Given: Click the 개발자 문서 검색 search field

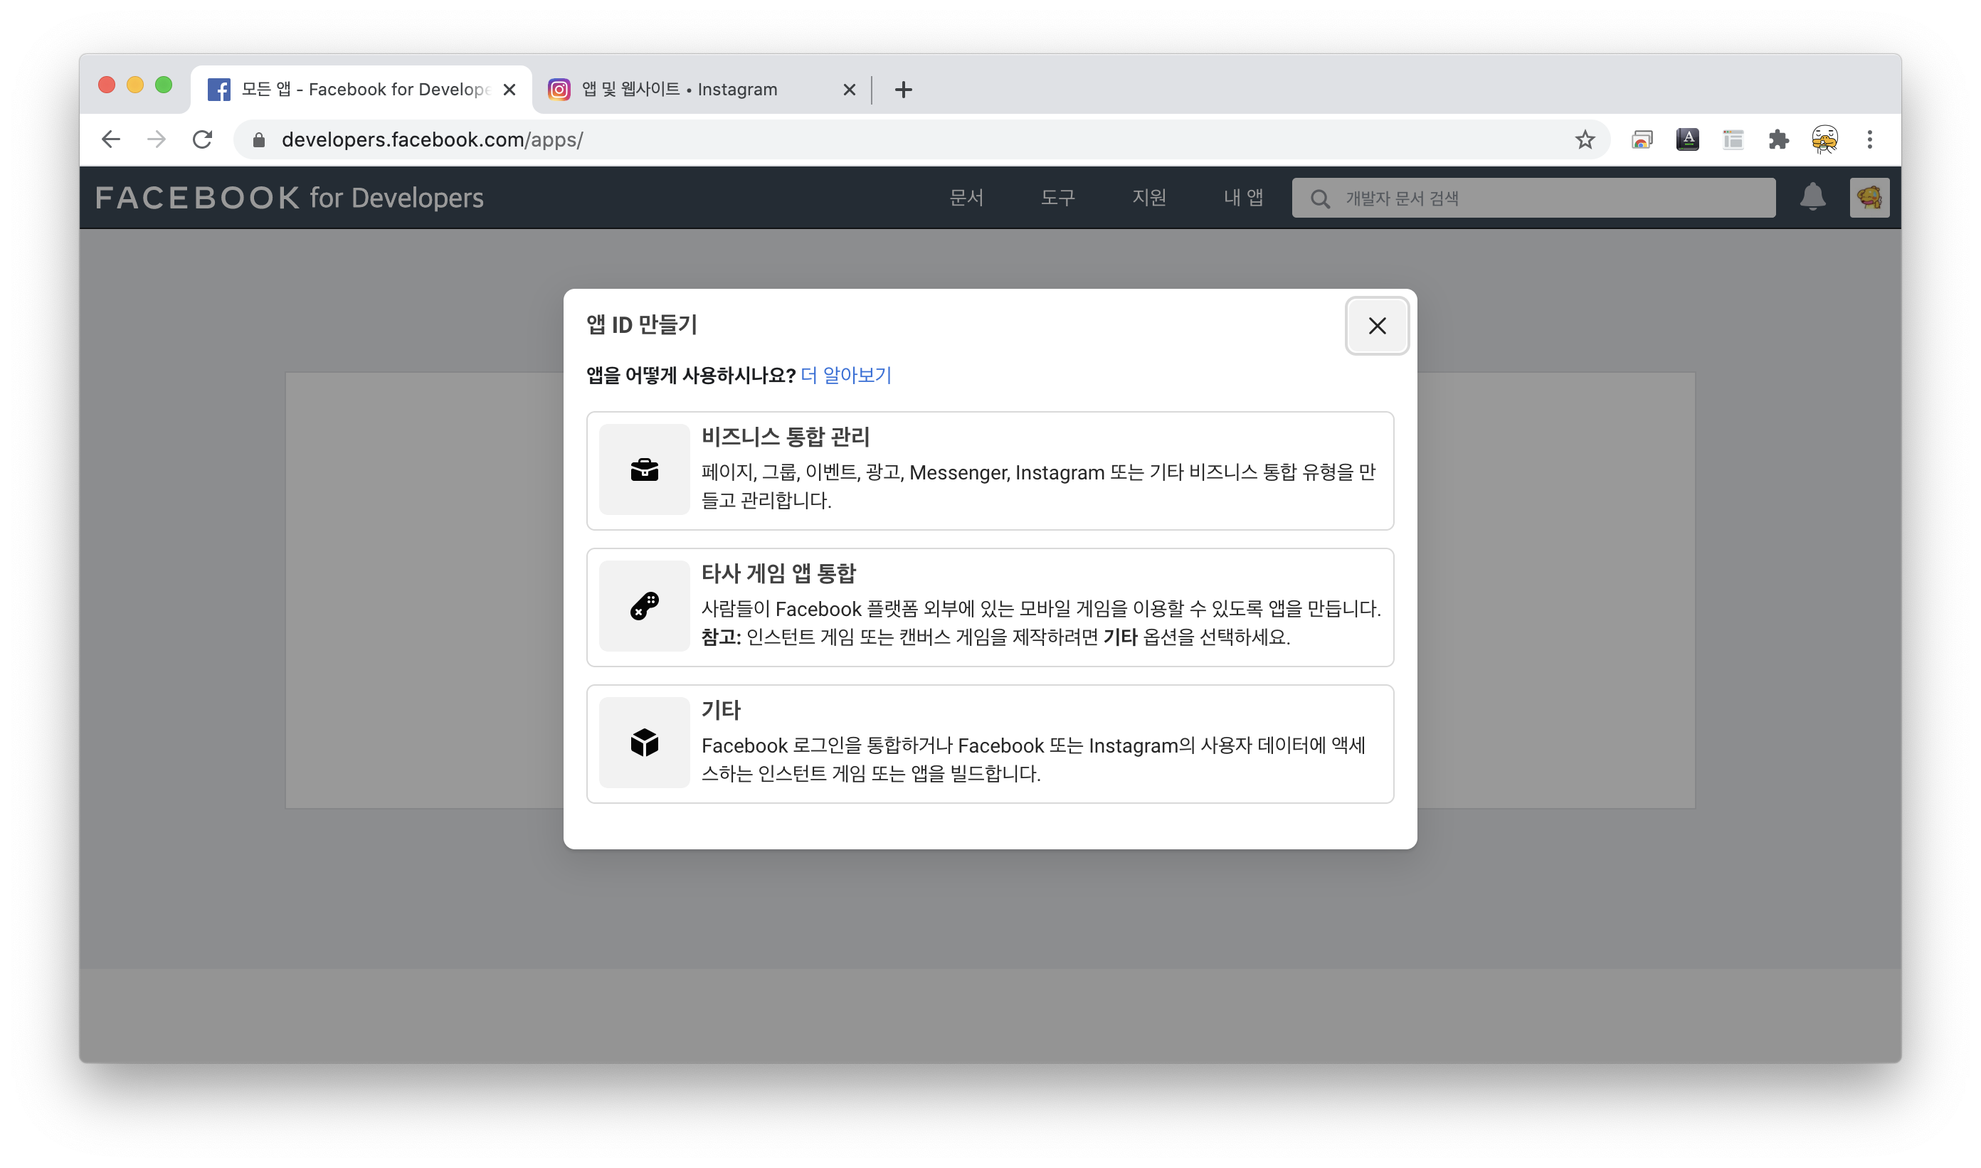Looking at the screenshot, I should tap(1543, 198).
